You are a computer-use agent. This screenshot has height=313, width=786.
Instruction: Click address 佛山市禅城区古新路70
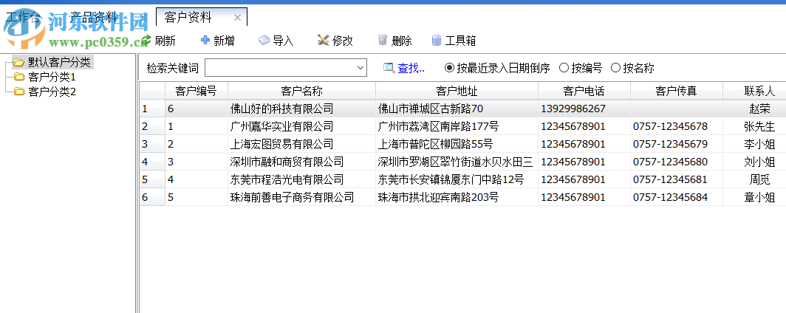(430, 109)
